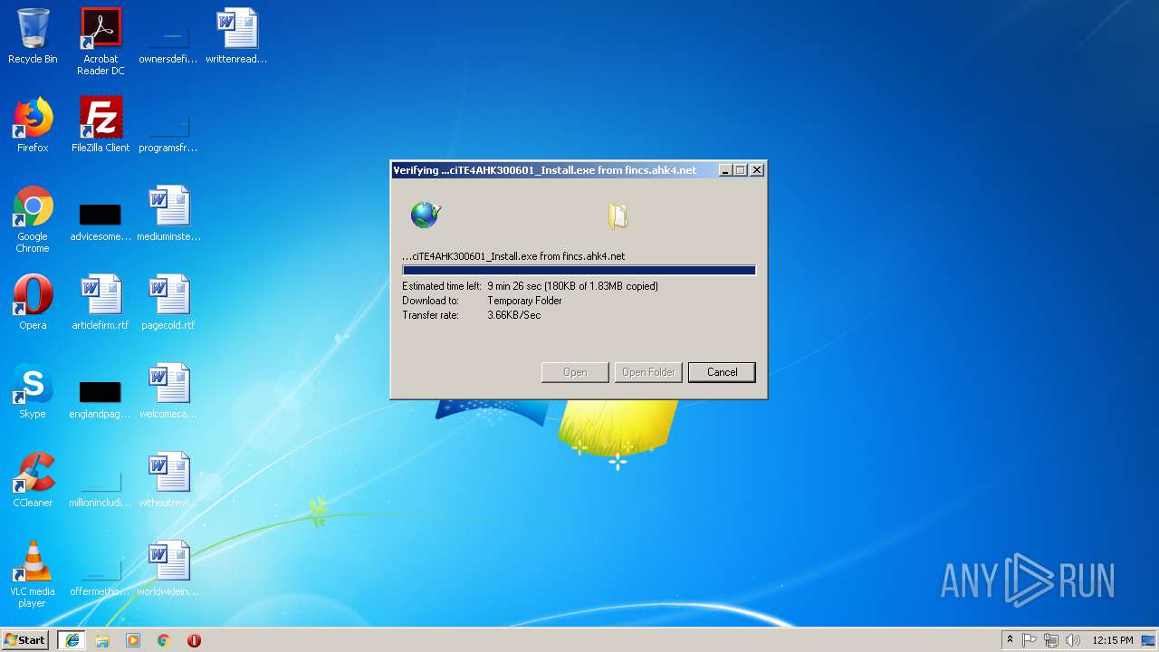Select the Acrobat Reader DC shortcut
Viewport: 1159px width, 652px height.
(x=101, y=42)
